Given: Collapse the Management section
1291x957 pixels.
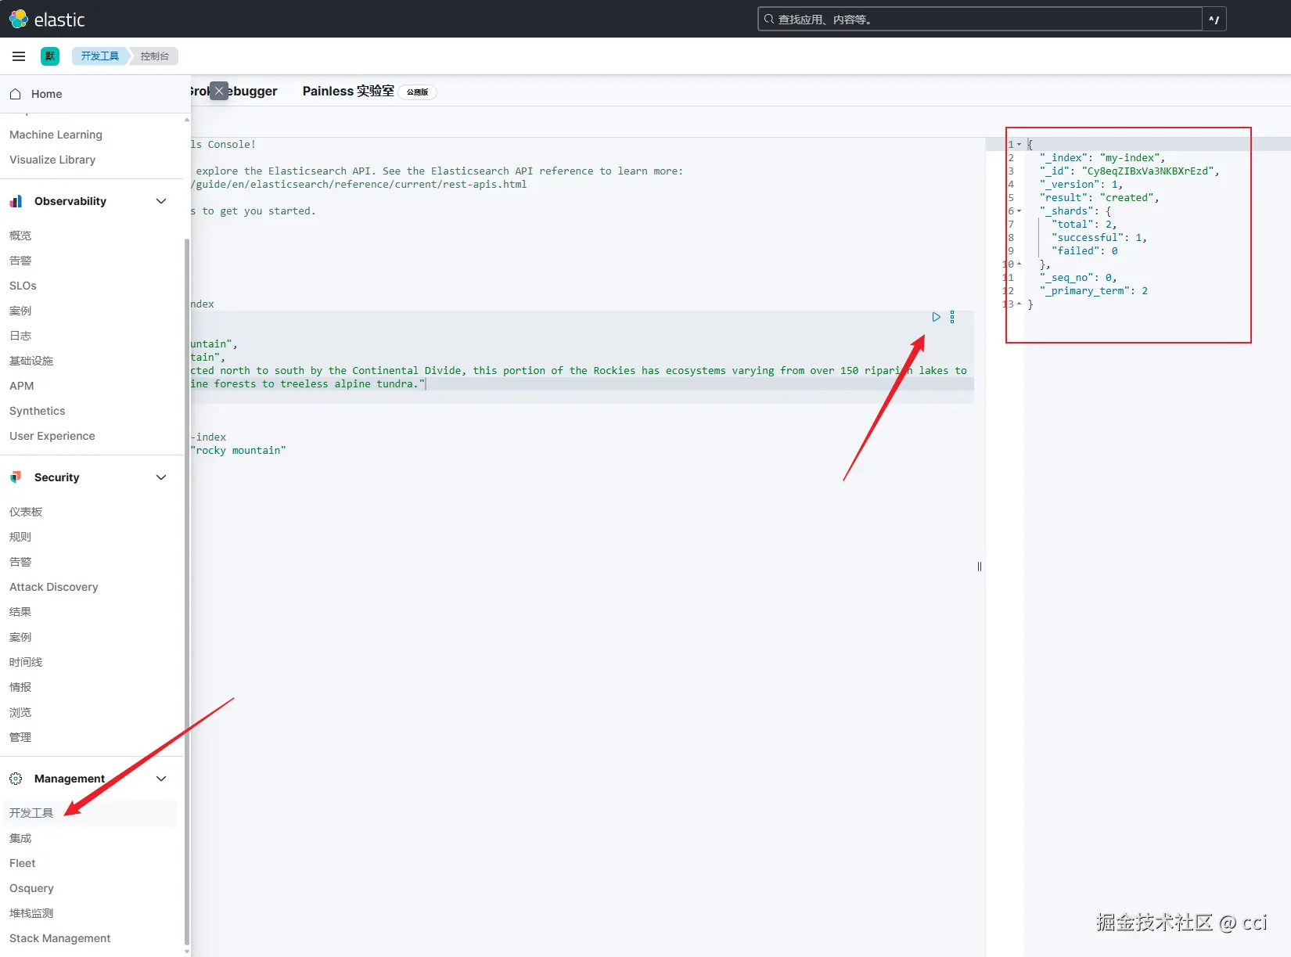Looking at the screenshot, I should [x=161, y=779].
